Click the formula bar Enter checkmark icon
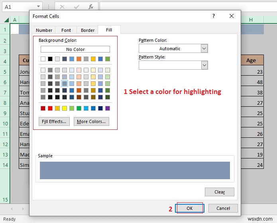This screenshot has height=223, width=277. [x=76, y=7]
